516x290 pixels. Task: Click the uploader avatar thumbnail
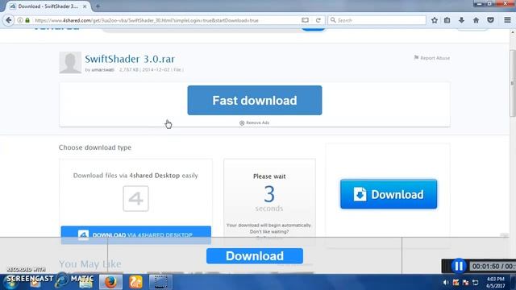pyautogui.click(x=70, y=63)
